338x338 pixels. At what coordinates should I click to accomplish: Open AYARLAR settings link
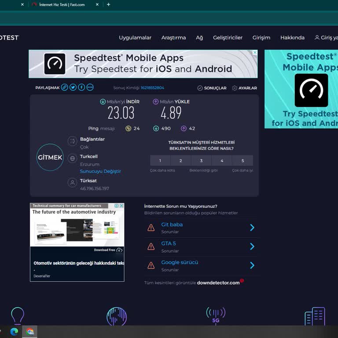coord(248,88)
